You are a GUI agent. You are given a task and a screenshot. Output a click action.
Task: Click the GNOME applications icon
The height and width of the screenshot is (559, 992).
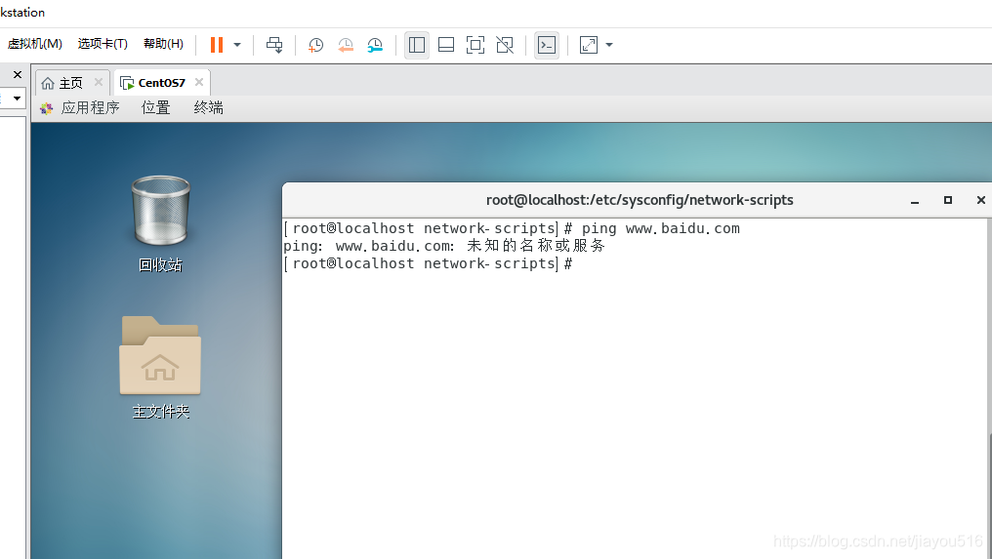[46, 108]
